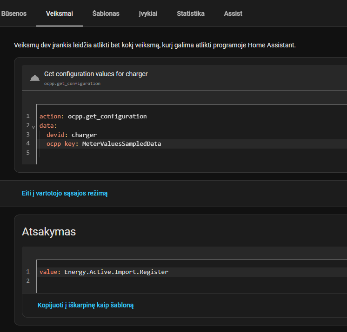Open the Šablonas tab
The width and height of the screenshot is (347, 332).
[106, 13]
